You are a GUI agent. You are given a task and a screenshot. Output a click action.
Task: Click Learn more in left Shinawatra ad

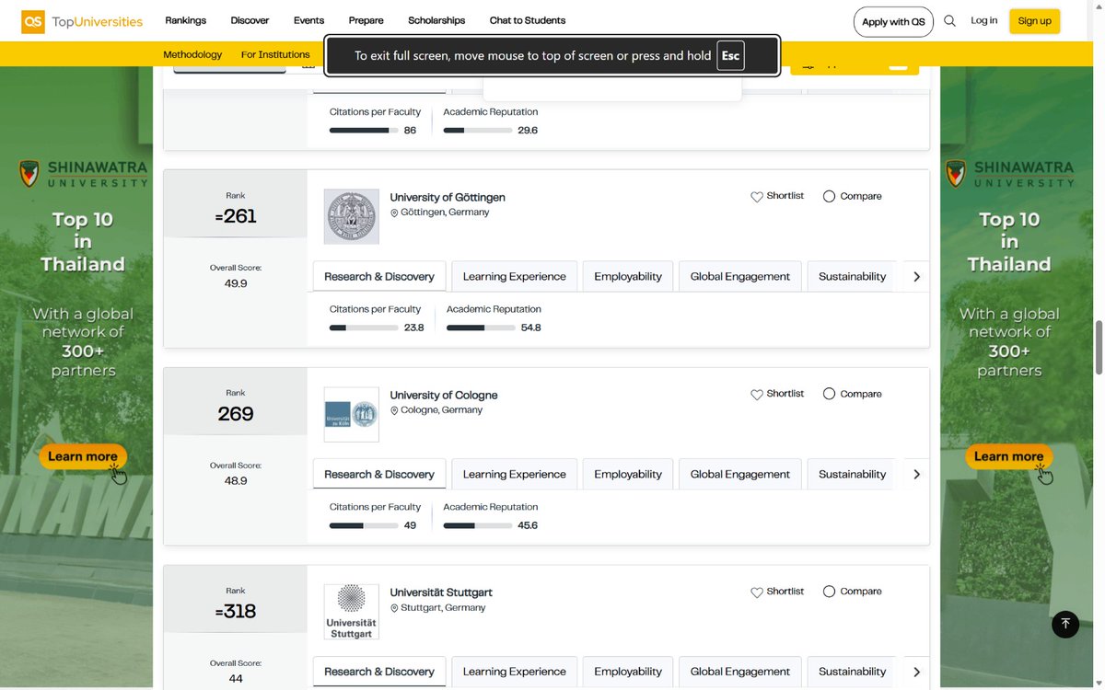tap(83, 456)
